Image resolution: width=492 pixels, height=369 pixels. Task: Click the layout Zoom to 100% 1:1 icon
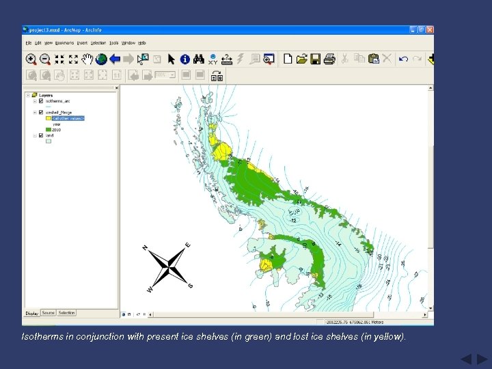click(x=116, y=75)
